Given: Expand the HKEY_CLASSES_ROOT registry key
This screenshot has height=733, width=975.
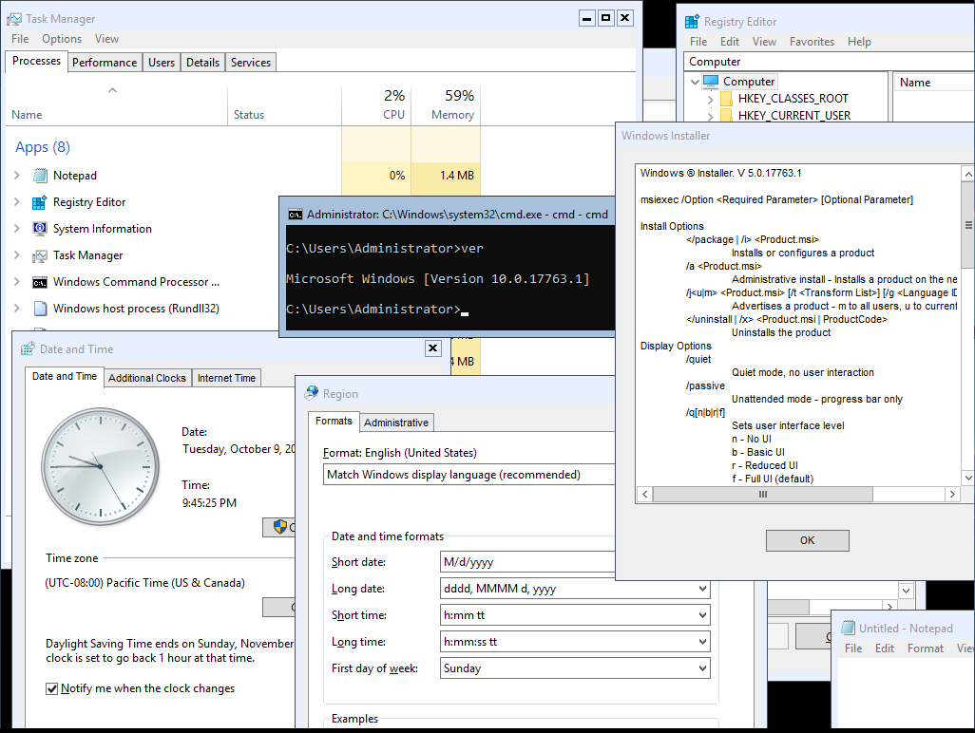Looking at the screenshot, I should coord(710,99).
